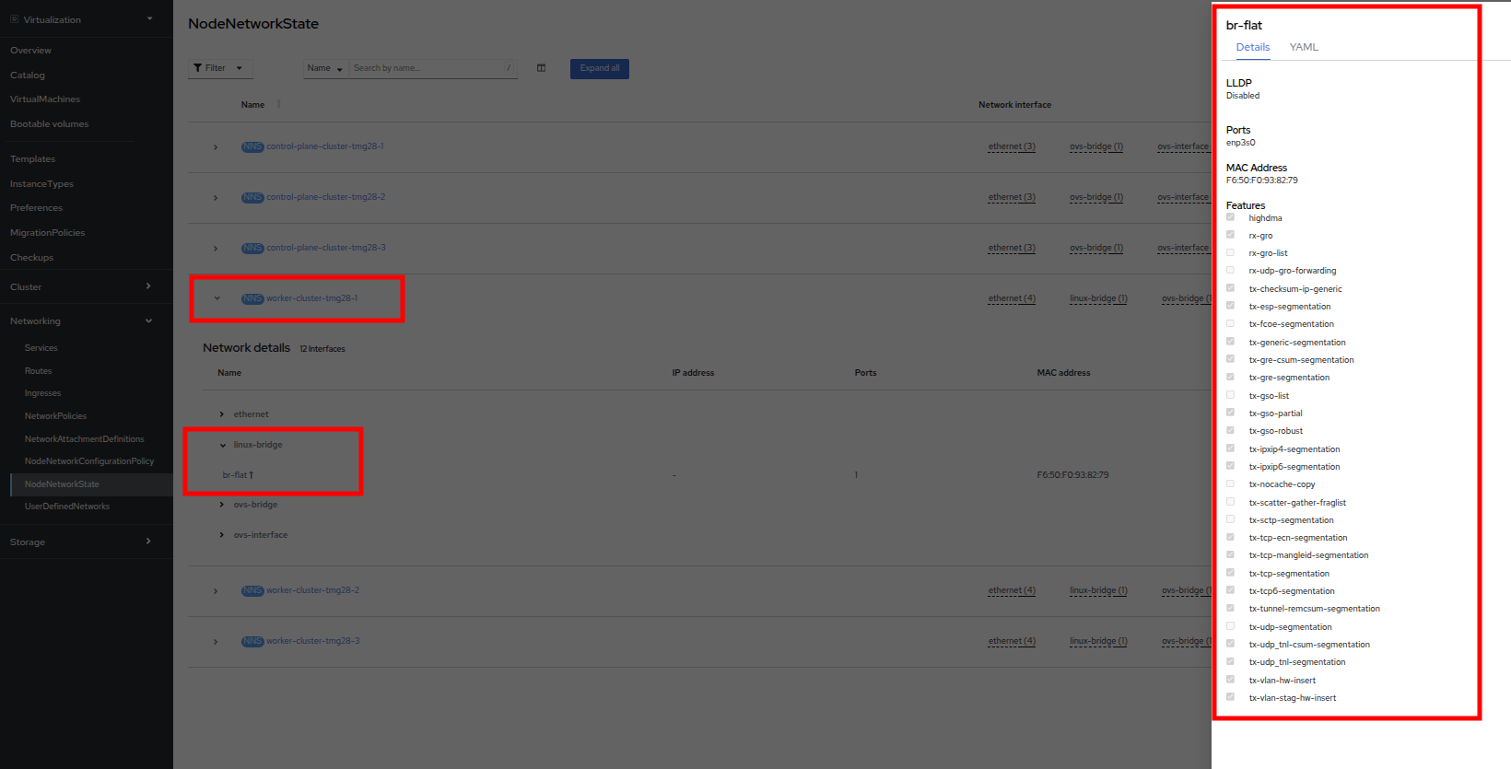Click the Expand all button

(599, 68)
